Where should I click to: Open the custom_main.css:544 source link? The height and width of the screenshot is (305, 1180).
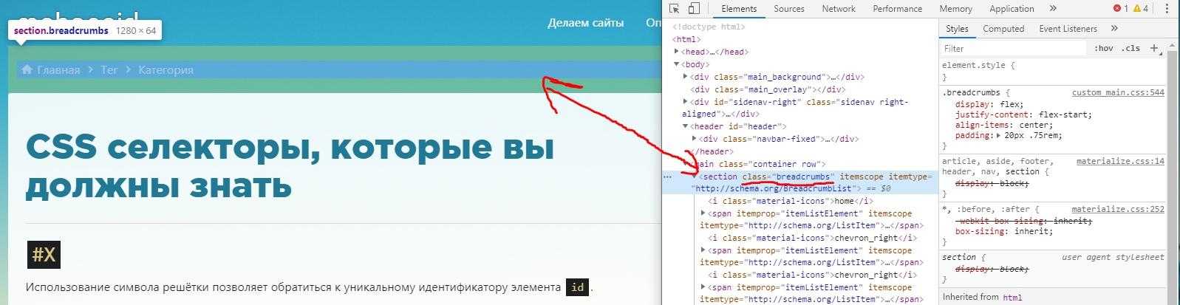[1117, 93]
